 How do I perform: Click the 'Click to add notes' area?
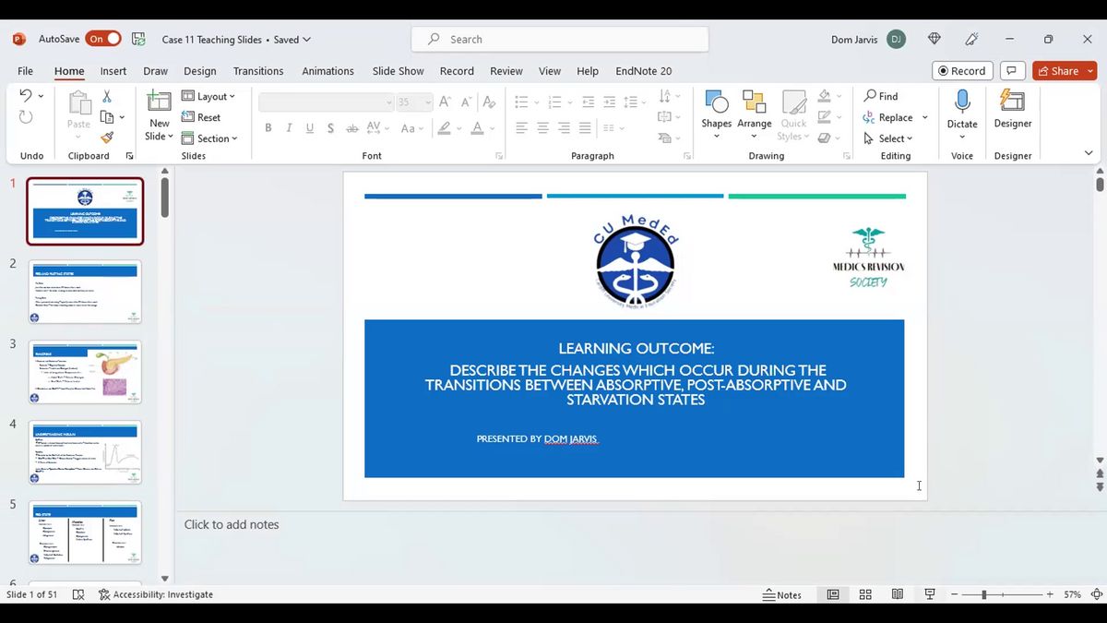pos(232,524)
